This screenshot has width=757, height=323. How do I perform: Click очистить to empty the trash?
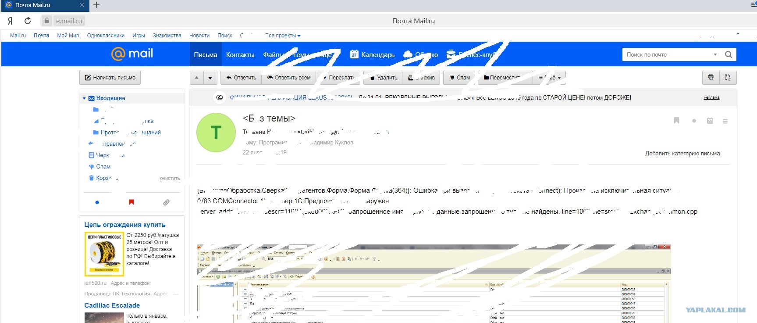click(170, 179)
